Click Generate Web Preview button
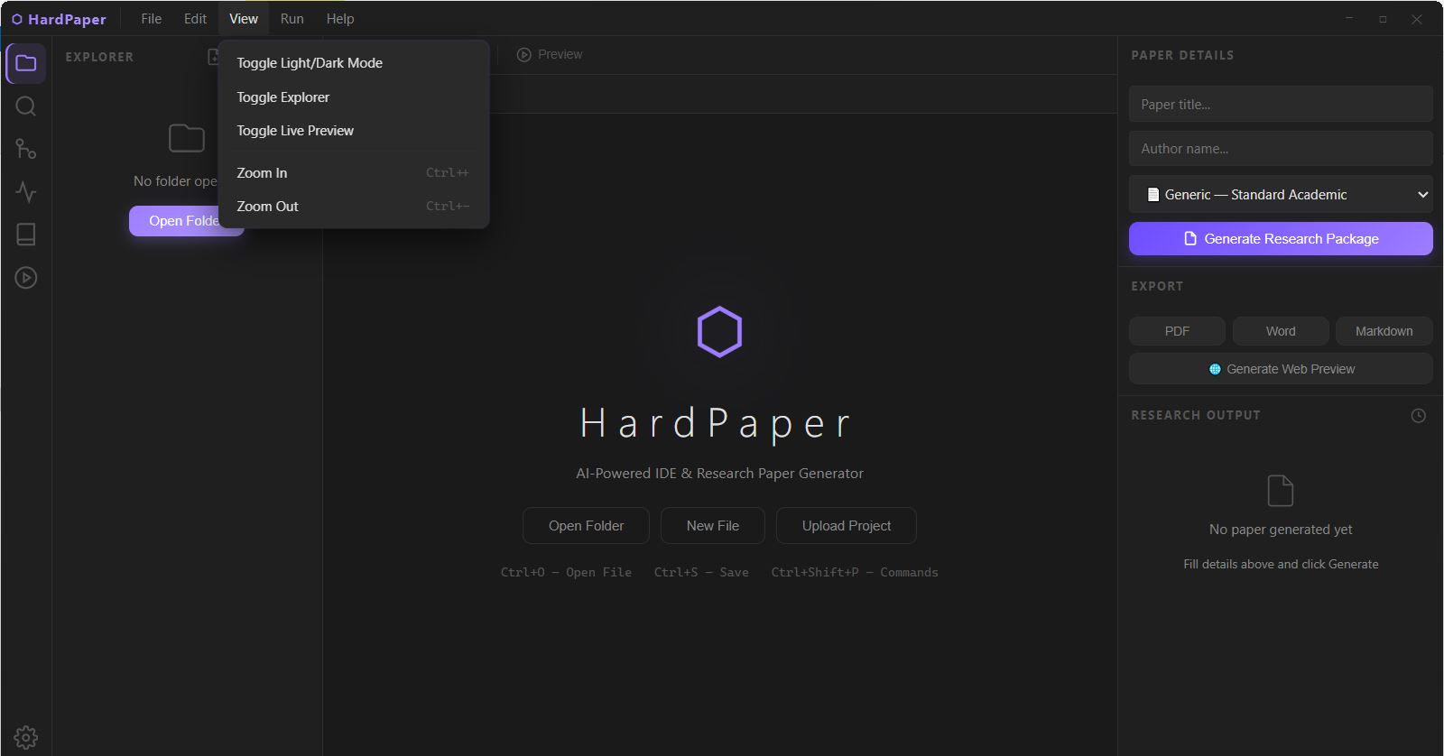Image resolution: width=1444 pixels, height=756 pixels. tap(1281, 369)
